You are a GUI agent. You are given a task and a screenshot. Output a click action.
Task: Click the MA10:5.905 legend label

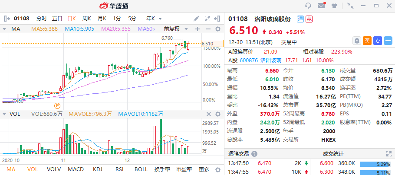click(x=79, y=29)
